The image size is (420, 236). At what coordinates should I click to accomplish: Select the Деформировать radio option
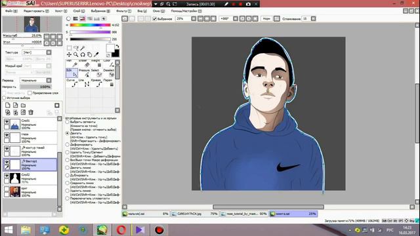68,144
